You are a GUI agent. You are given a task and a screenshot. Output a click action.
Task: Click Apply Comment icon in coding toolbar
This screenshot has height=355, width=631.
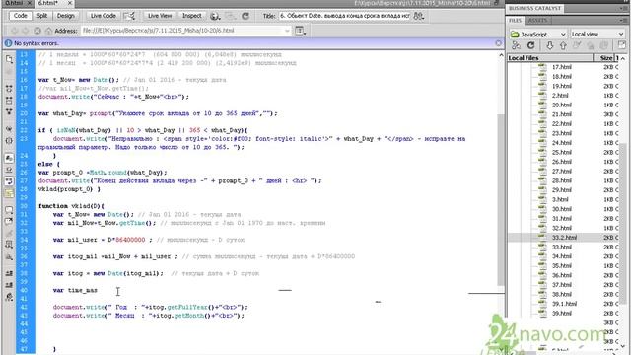[x=9, y=210]
